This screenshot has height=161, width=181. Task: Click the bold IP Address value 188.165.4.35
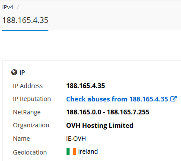click(86, 86)
